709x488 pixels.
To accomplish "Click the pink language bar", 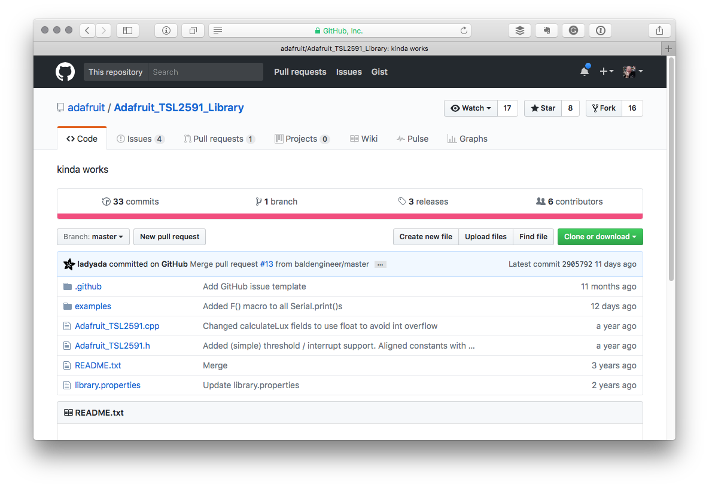I will click(350, 216).
